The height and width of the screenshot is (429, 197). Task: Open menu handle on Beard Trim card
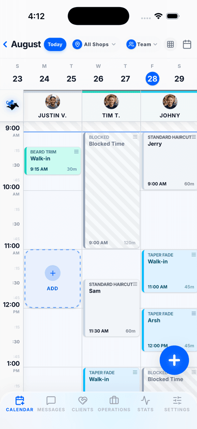point(76,152)
